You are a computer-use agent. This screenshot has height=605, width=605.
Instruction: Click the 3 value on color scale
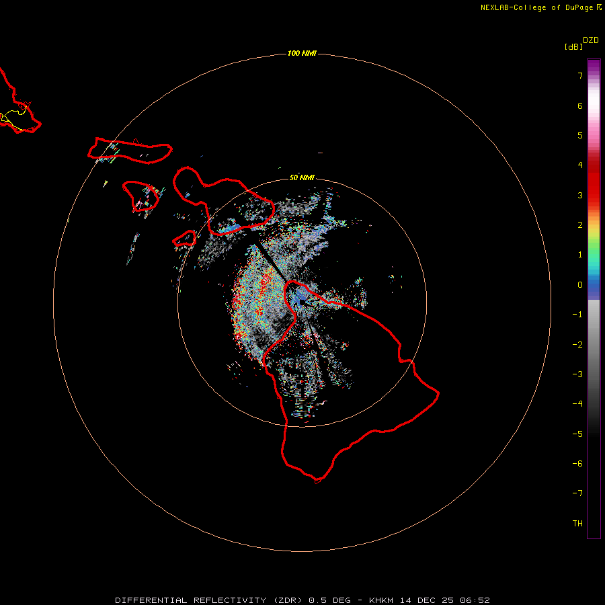(x=580, y=195)
